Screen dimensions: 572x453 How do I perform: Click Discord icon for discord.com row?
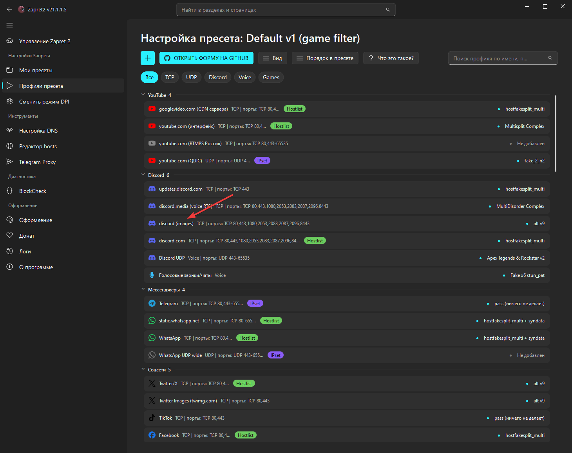click(152, 241)
